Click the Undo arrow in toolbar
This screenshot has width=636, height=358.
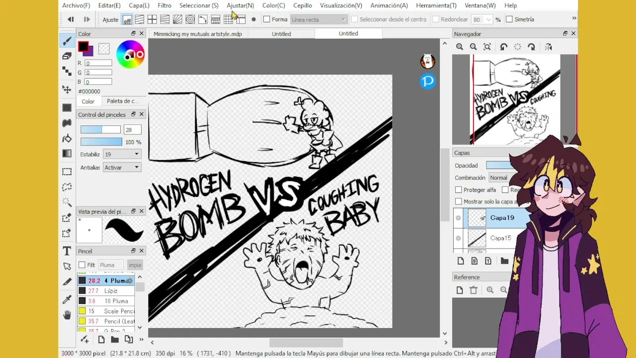pyautogui.click(x=71, y=19)
